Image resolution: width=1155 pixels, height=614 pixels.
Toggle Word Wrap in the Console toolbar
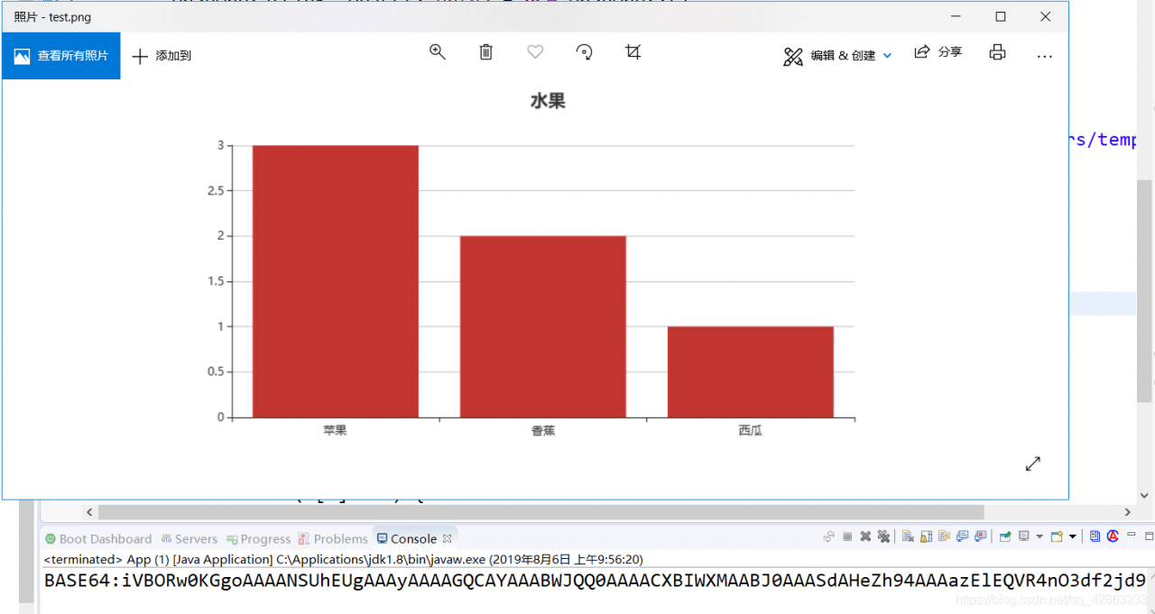[x=944, y=536]
